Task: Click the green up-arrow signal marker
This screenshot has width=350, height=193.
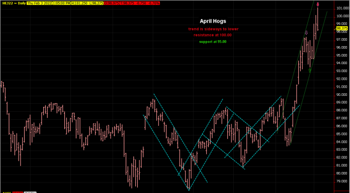Action: 310,70
